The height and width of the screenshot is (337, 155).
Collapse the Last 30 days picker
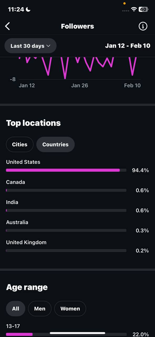(x=30, y=46)
